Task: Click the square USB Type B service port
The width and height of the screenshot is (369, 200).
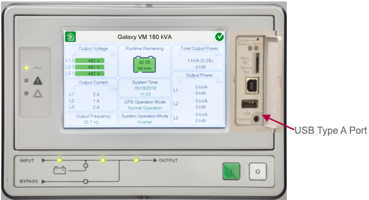Action: tap(252, 85)
